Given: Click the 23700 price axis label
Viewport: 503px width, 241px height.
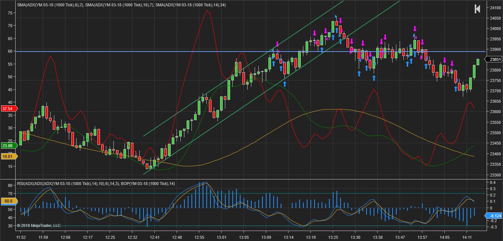Looking at the screenshot, I should click(x=496, y=91).
